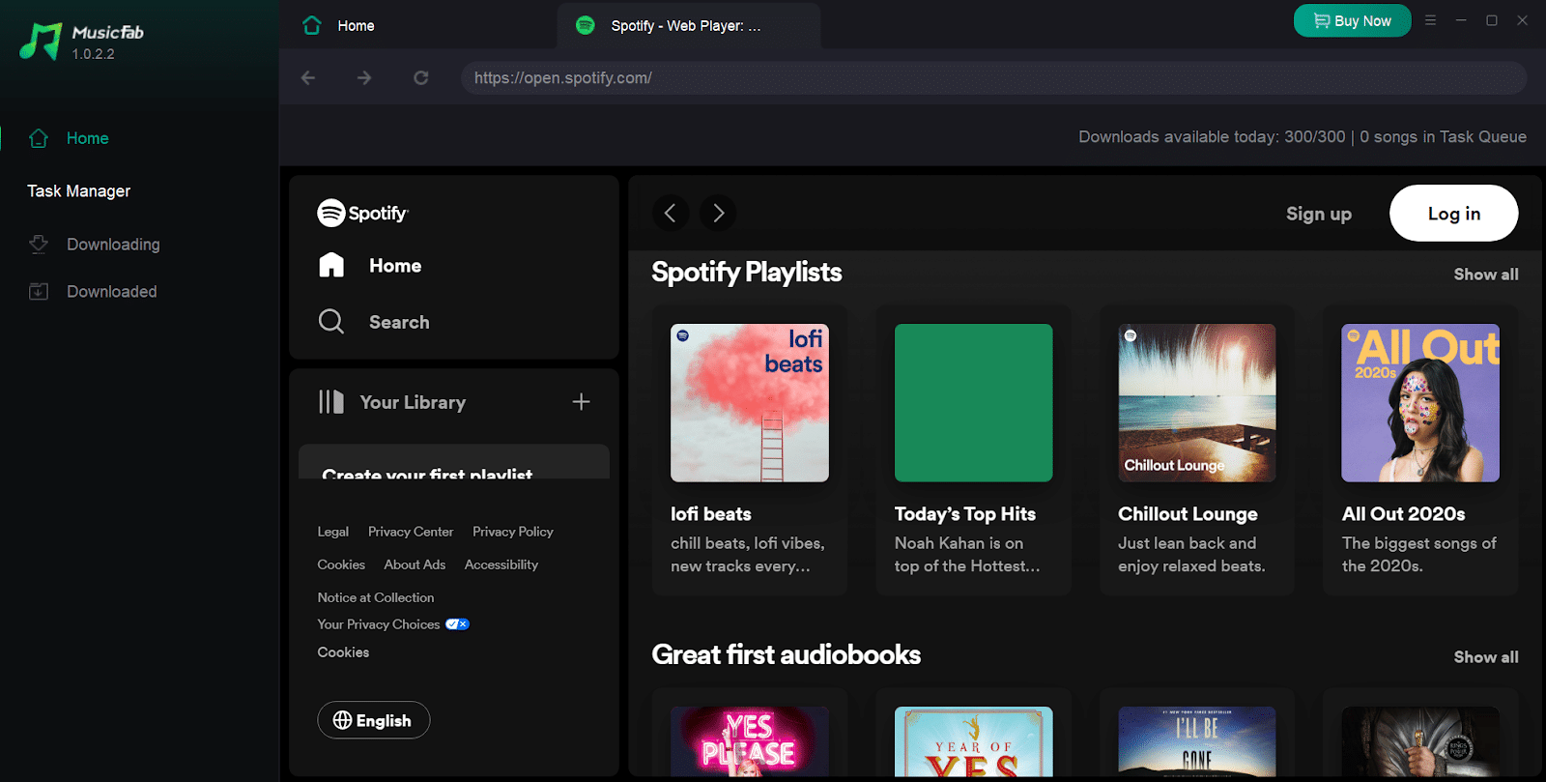Screen dimensions: 1546x782
Task: Click the Buy Now button
Action: coord(1352,20)
